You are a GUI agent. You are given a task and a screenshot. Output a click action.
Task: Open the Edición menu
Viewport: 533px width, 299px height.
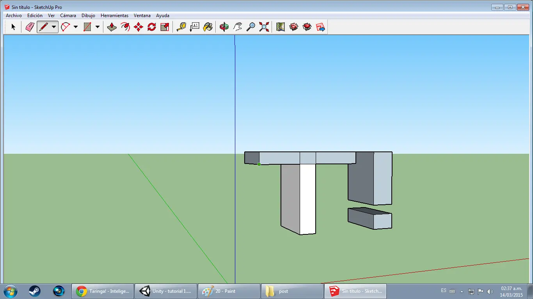(x=35, y=16)
